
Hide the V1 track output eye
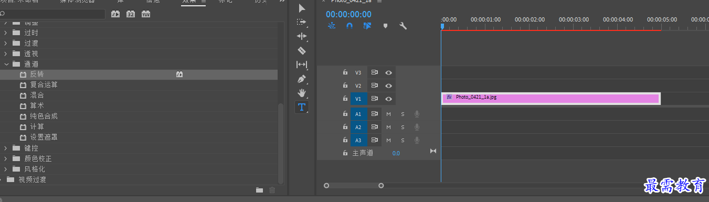[x=388, y=99]
